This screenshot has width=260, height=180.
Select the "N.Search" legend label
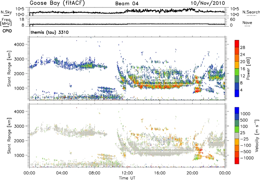tap(251, 12)
